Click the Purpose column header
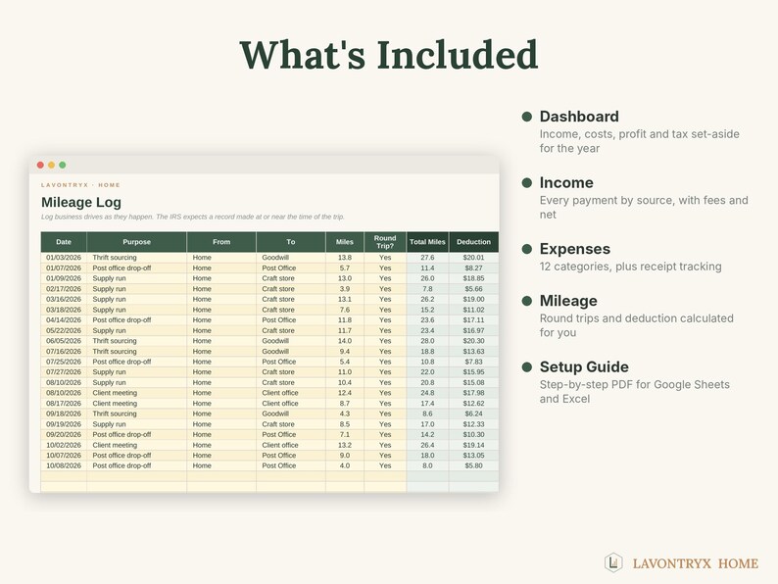778x584 pixels. coord(136,242)
